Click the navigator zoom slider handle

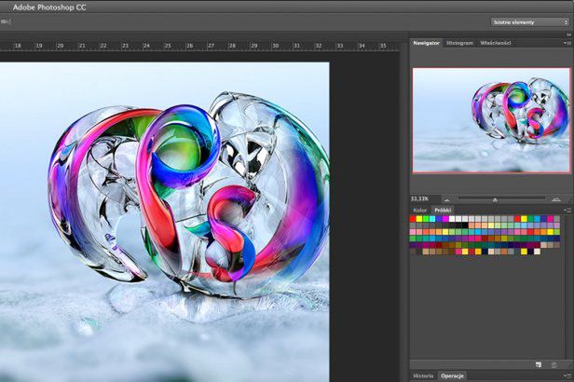[495, 199]
